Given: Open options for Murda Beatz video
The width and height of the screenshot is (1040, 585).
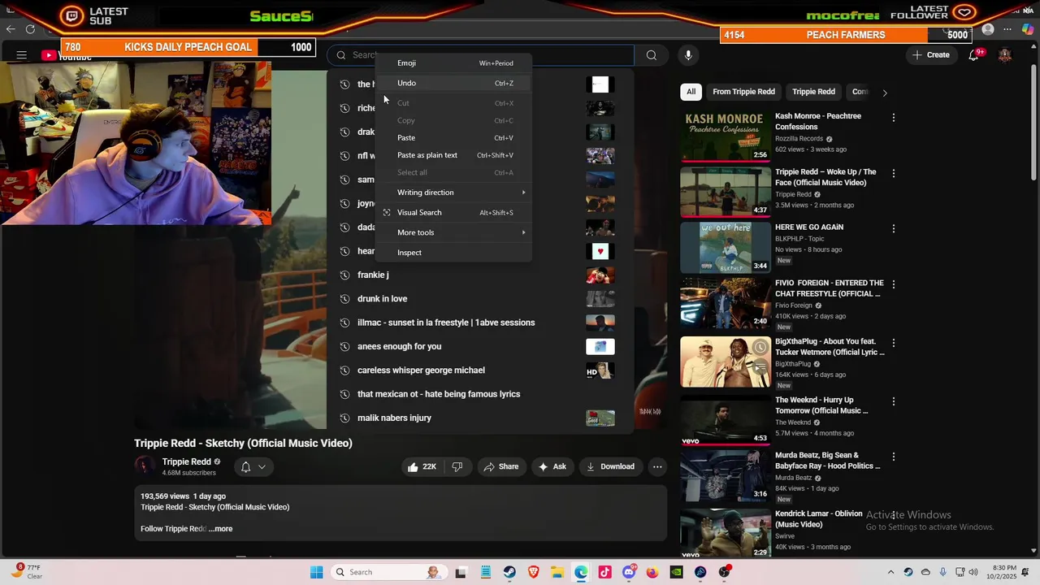Looking at the screenshot, I should (x=893, y=457).
